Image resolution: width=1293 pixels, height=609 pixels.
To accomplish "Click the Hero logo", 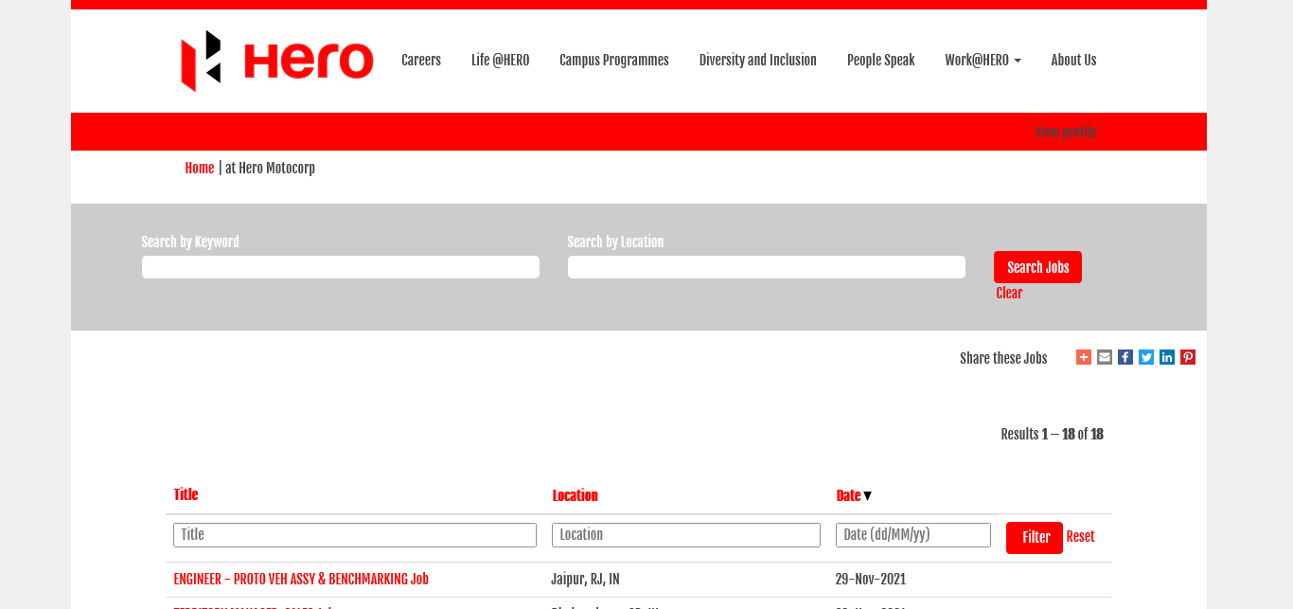I will tap(276, 61).
